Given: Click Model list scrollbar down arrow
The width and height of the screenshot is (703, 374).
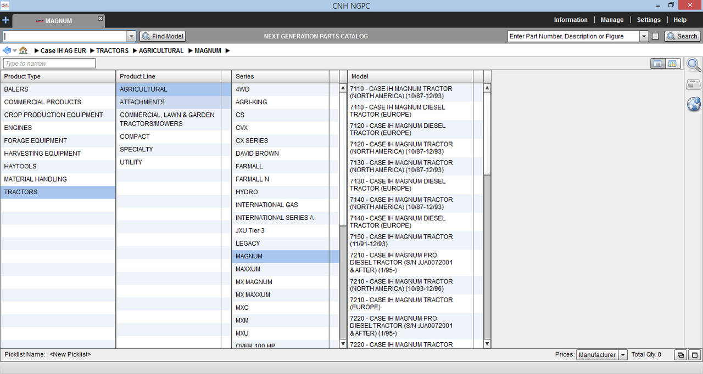Looking at the screenshot, I should click(x=487, y=344).
